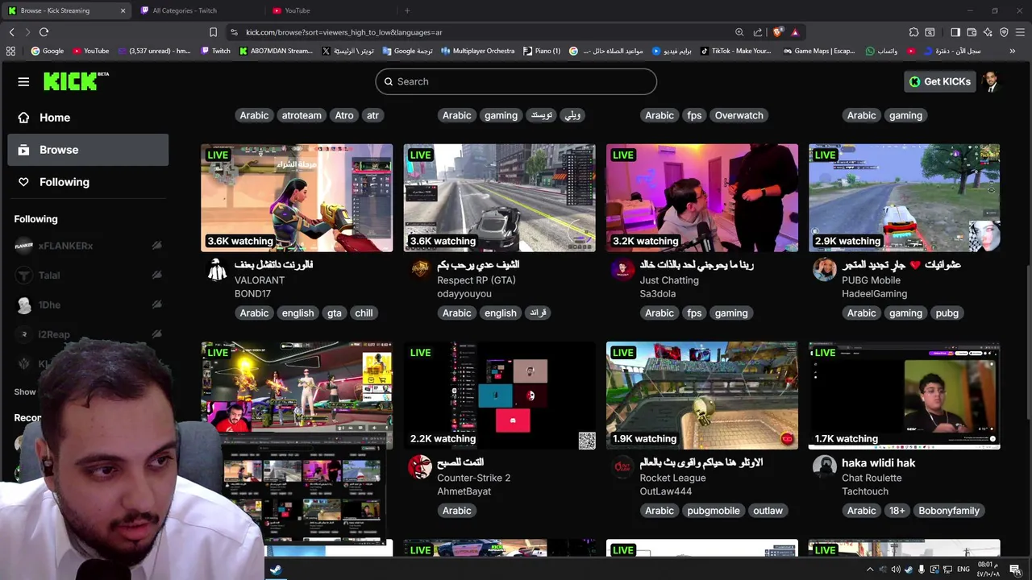Open the Brave Shields icon

pos(777,32)
